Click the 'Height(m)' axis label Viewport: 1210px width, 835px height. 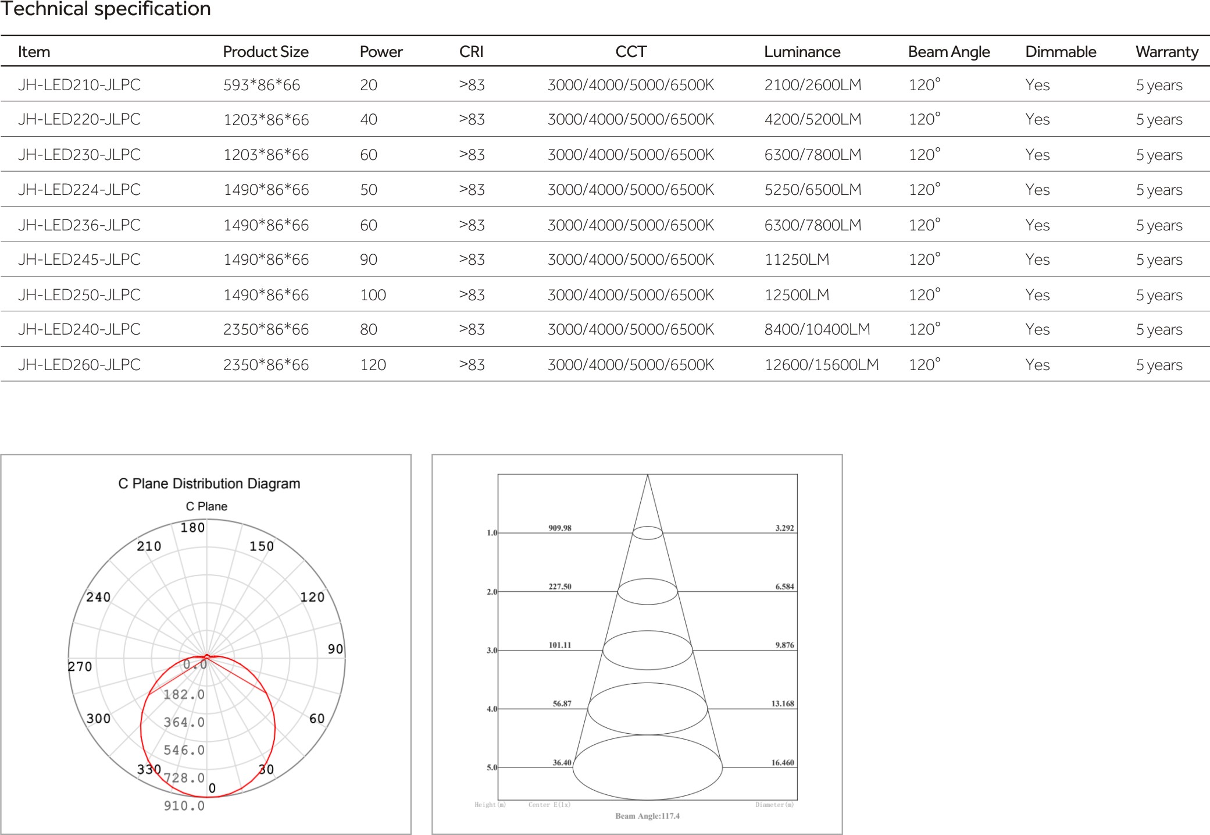point(490,805)
